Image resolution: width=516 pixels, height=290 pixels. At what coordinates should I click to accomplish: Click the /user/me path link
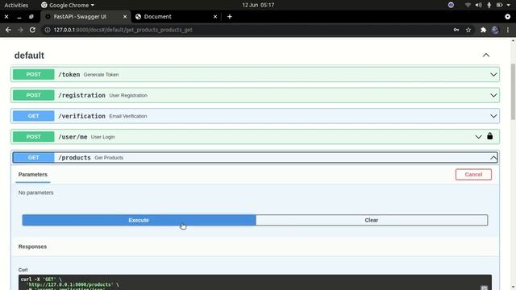[73, 137]
